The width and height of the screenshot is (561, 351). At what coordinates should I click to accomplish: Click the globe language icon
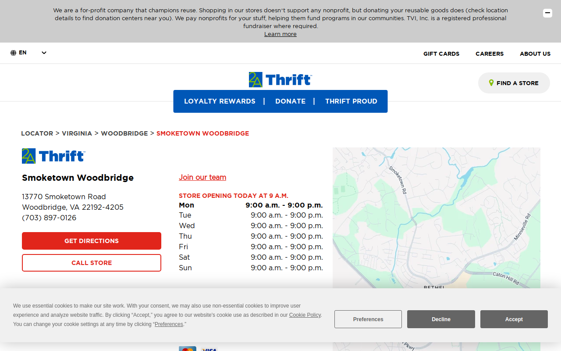tap(14, 53)
